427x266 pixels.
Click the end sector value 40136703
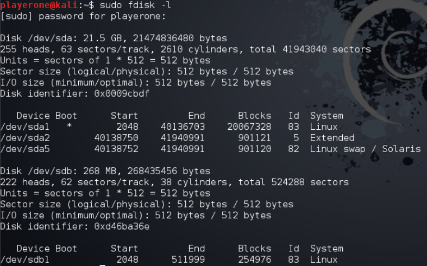(183, 126)
